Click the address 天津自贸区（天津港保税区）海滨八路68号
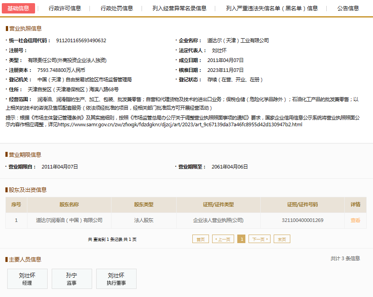373x297 pixels. [x=73, y=90]
